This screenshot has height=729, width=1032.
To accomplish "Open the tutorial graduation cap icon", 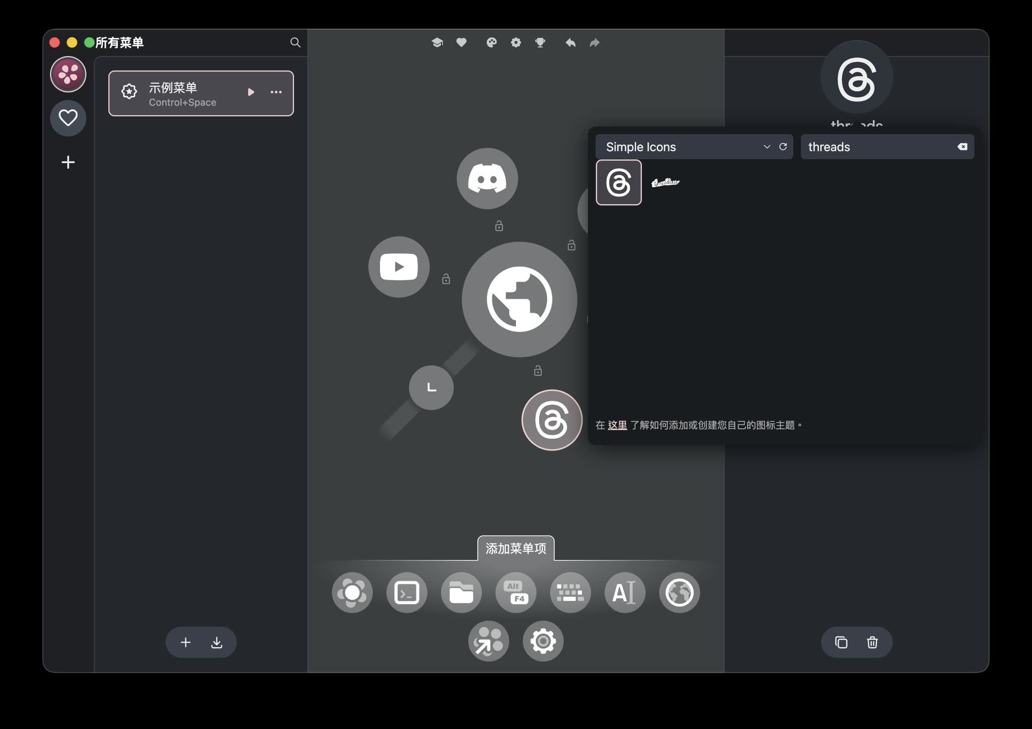I will coord(437,42).
